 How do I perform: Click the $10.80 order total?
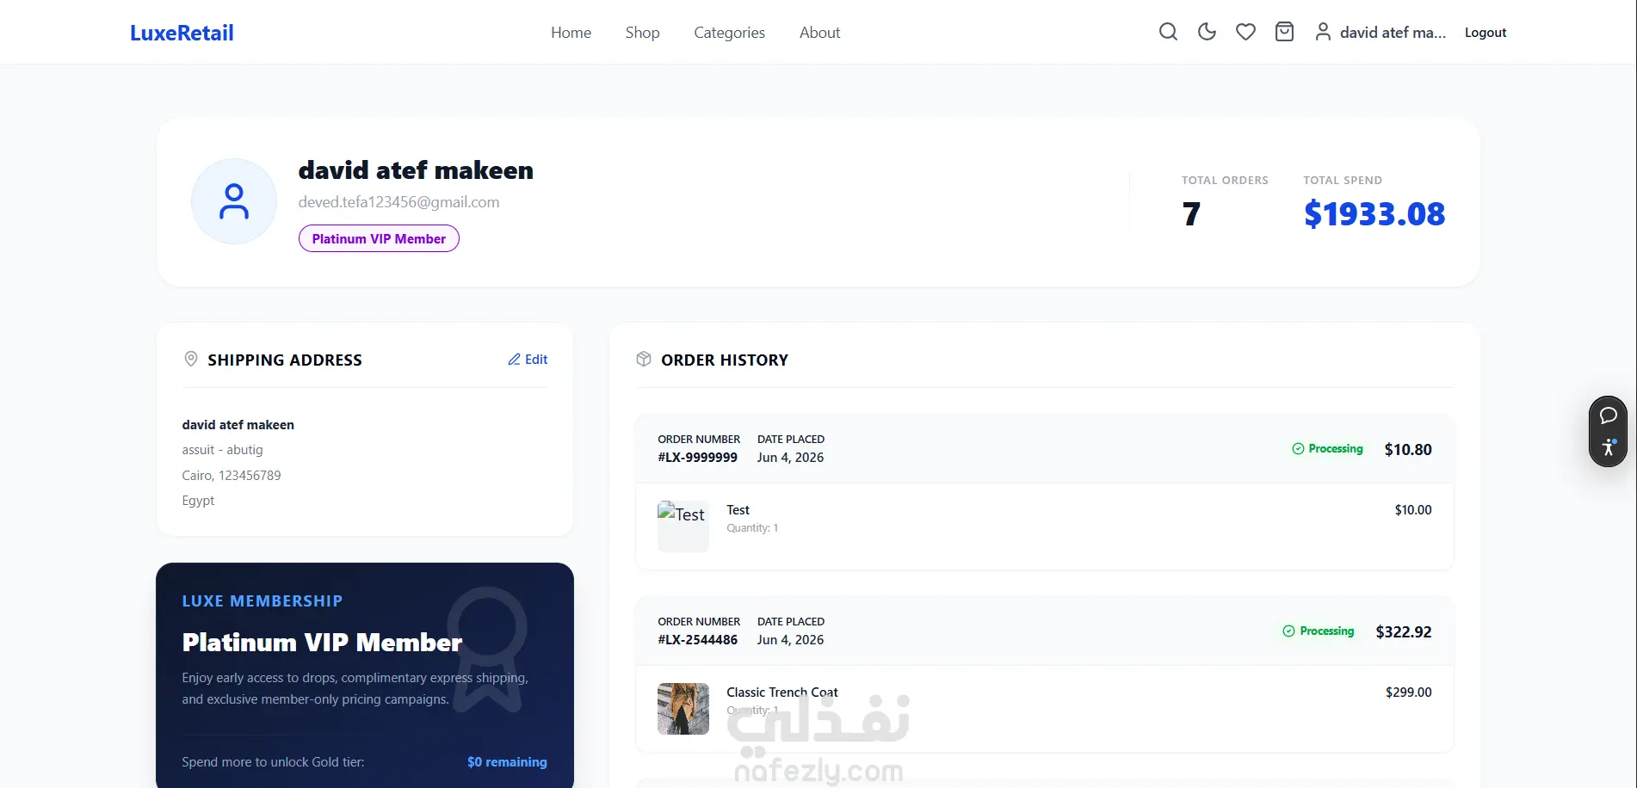(x=1408, y=450)
